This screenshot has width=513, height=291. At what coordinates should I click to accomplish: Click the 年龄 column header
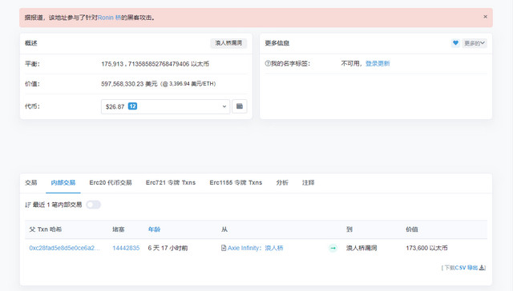[x=154, y=229]
